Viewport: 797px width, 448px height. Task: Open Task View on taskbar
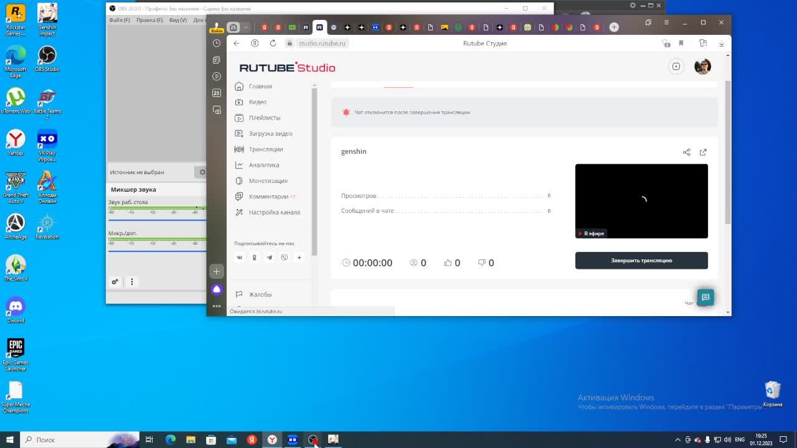149,440
